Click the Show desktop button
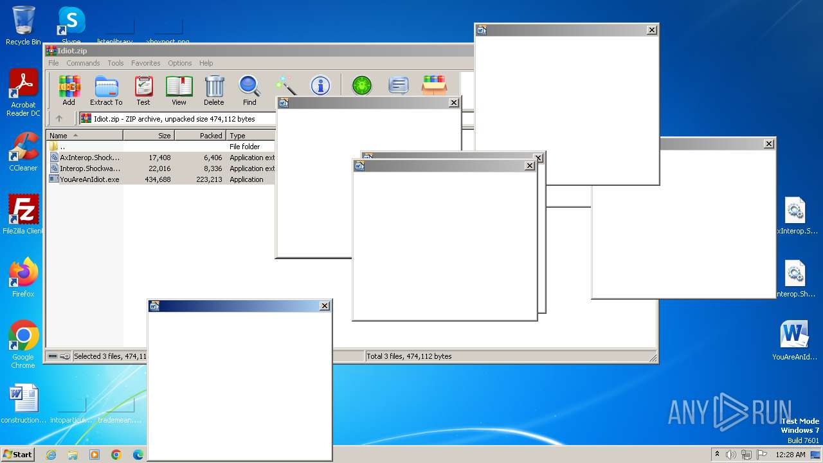 click(815, 455)
